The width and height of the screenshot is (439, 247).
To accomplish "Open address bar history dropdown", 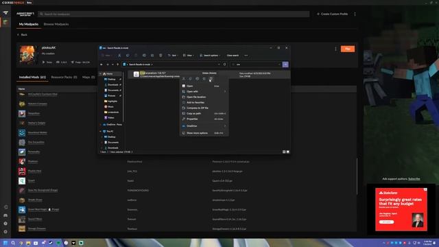I will [x=219, y=64].
